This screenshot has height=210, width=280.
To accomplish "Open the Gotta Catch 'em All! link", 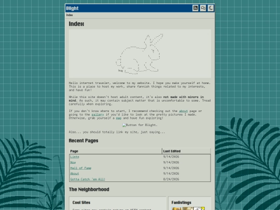I will [88, 179].
